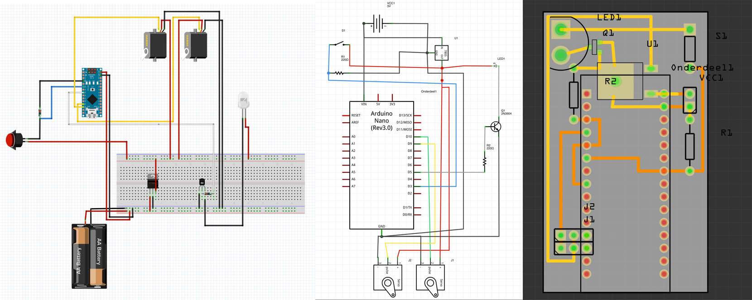This screenshot has height=300, width=752.
Task: Select the J1 servo symbol in schematic
Action: point(430,281)
